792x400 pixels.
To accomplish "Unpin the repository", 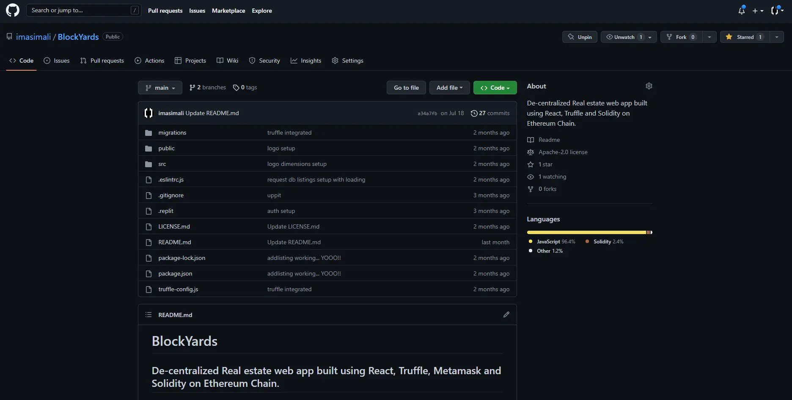I will [x=580, y=37].
